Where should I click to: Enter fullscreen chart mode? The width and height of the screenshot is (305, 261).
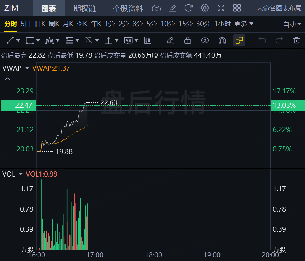tap(221, 8)
